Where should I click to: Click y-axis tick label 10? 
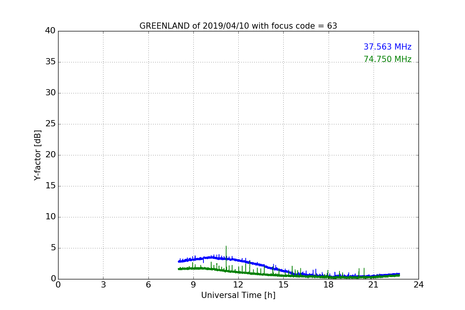pyautogui.click(x=50, y=217)
